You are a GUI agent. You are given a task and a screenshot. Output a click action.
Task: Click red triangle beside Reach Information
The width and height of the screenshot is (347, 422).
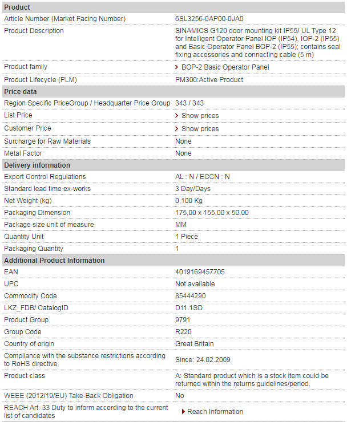pyautogui.click(x=183, y=412)
